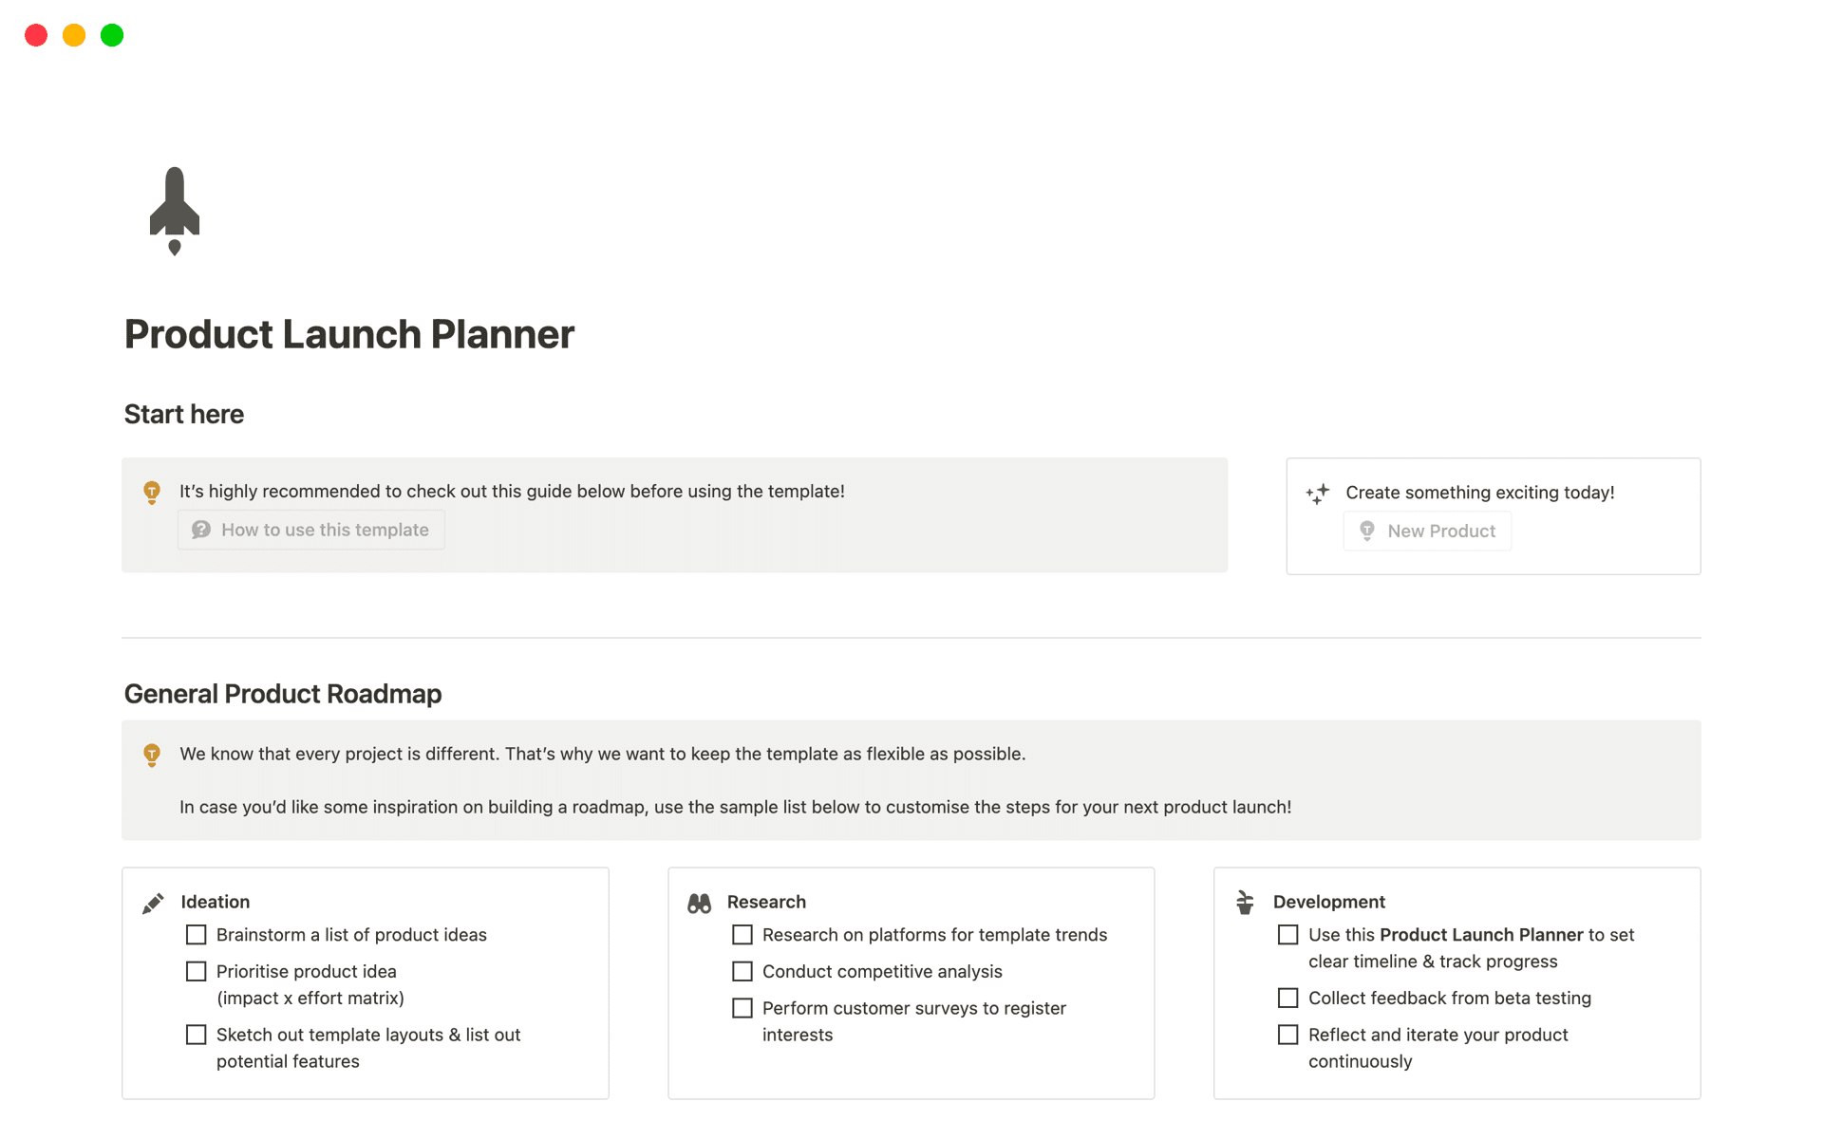Click the question mark icon on the guide button
Screen dimensions: 1823x1139
tap(201, 530)
